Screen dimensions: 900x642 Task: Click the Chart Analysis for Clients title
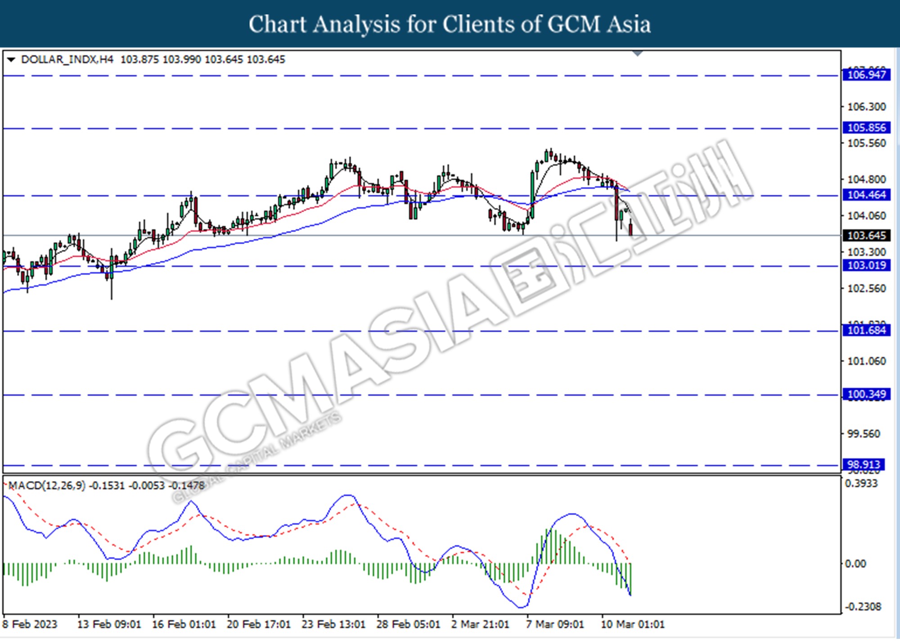[x=450, y=24]
